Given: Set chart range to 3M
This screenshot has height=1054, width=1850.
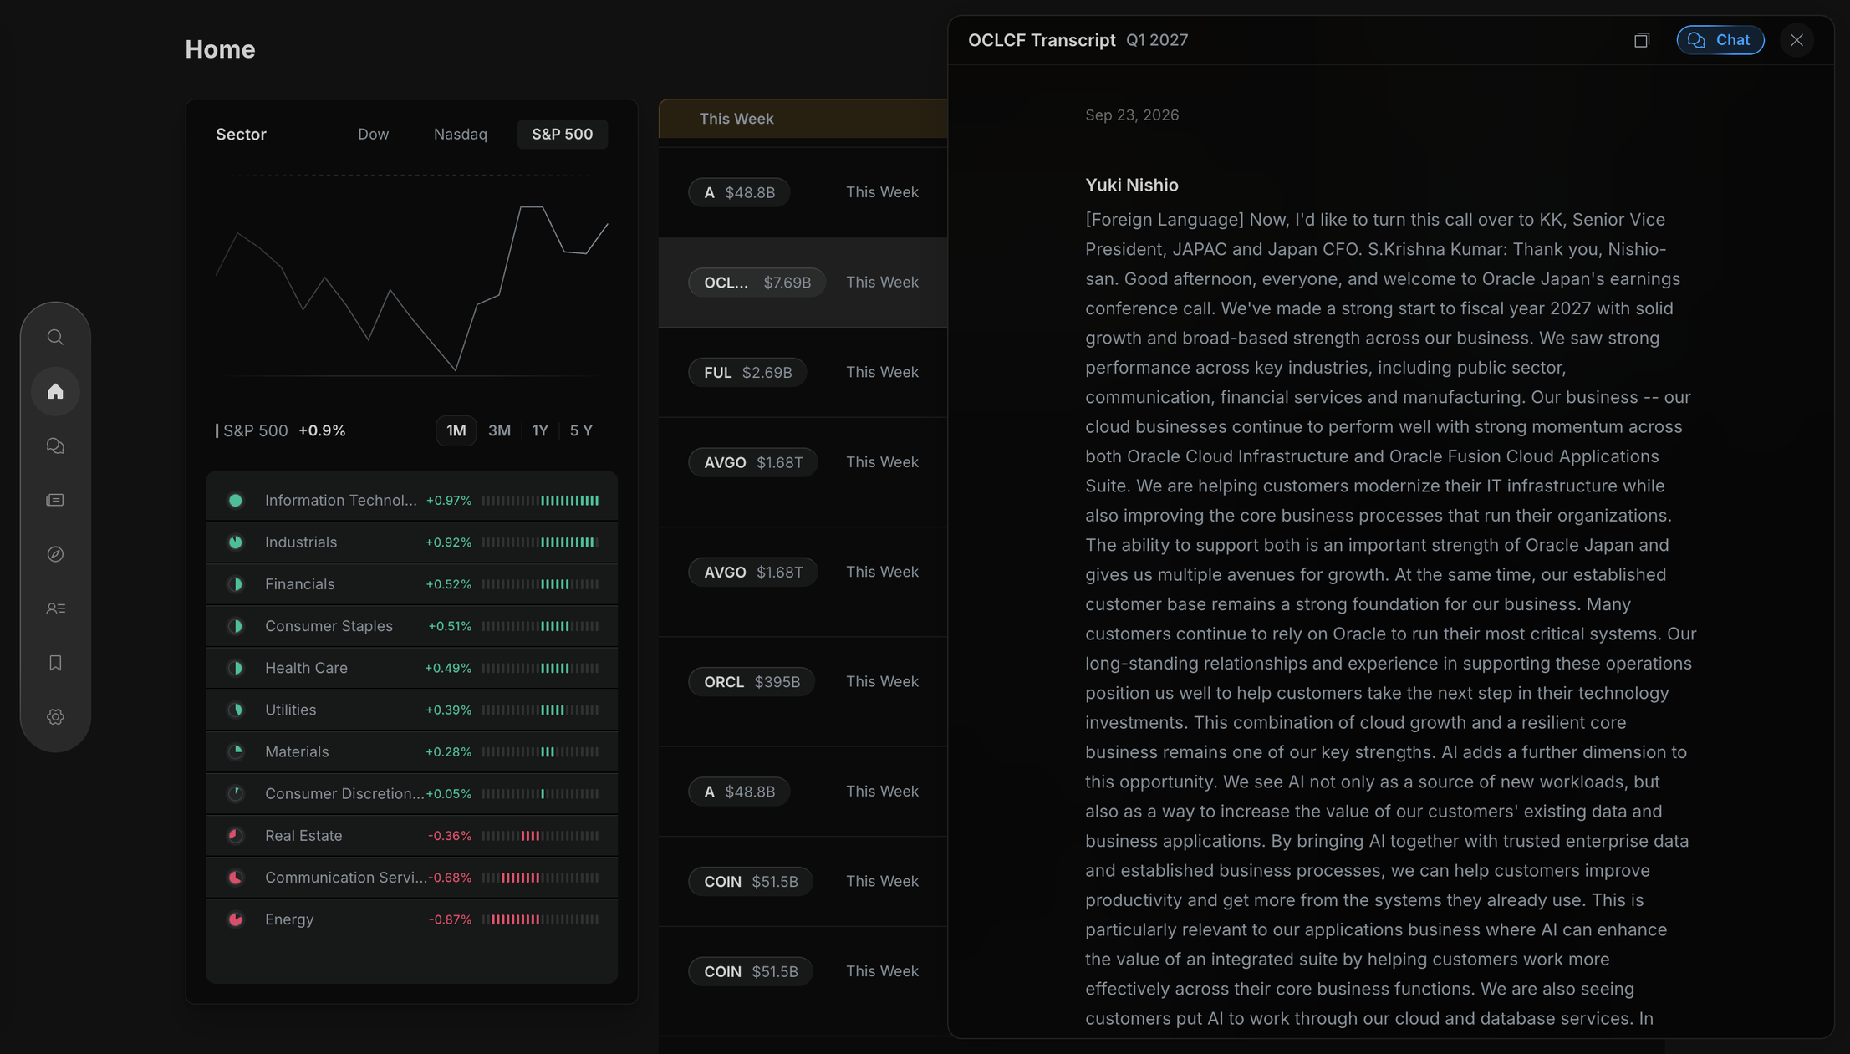Looking at the screenshot, I should point(499,430).
